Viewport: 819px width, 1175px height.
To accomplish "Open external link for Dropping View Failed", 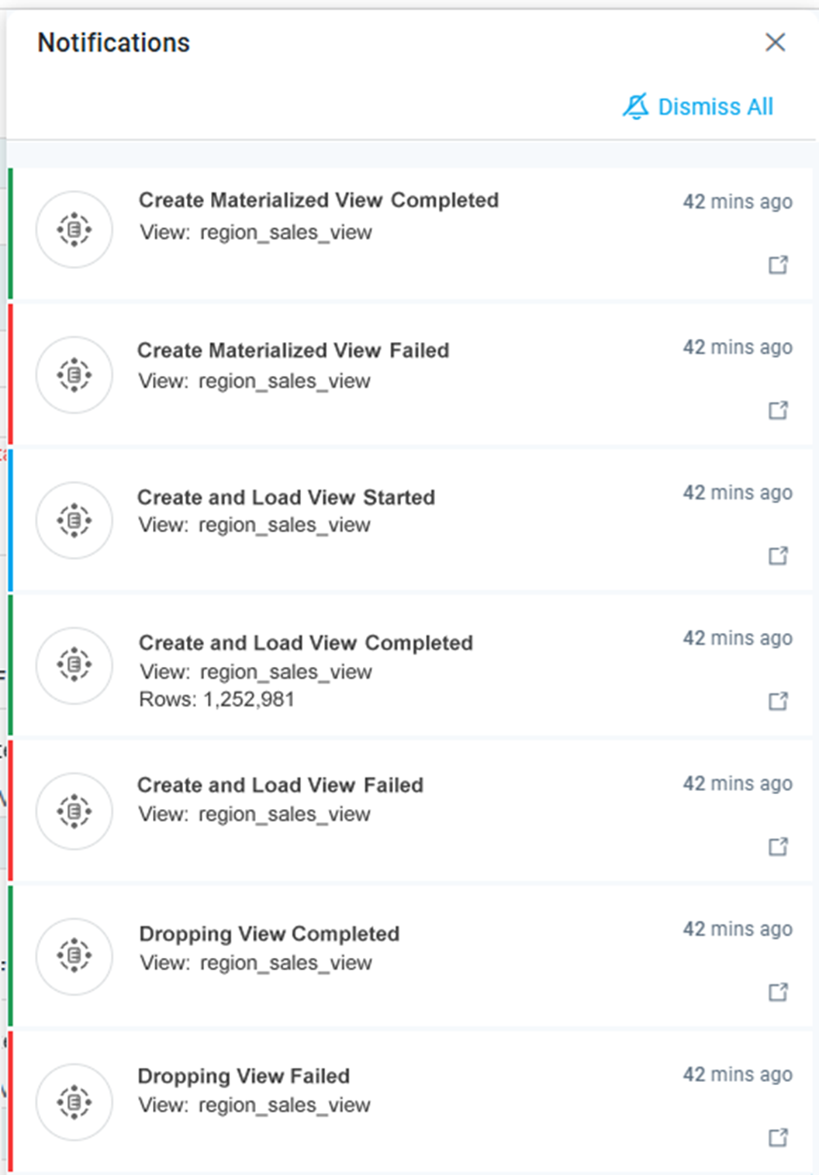I will coord(778,1138).
